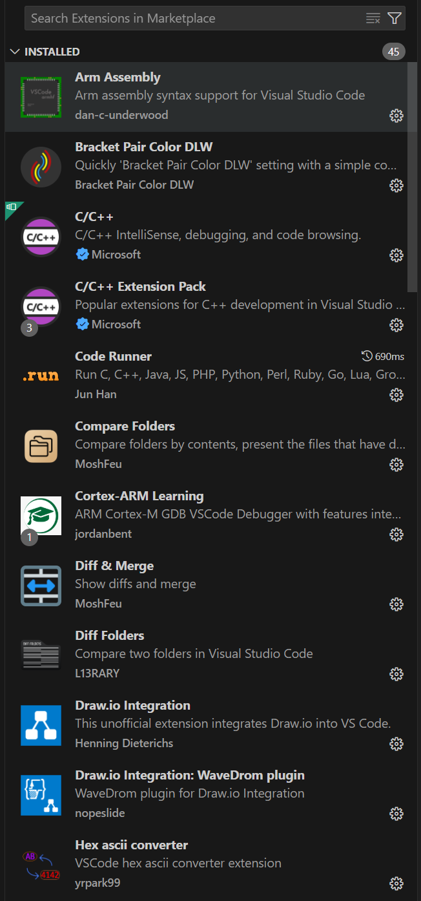
Task: Click the Compare Folders folder logo
Action: pos(41,446)
